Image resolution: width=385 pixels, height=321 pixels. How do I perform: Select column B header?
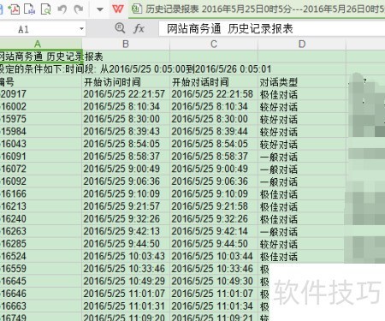tap(126, 45)
